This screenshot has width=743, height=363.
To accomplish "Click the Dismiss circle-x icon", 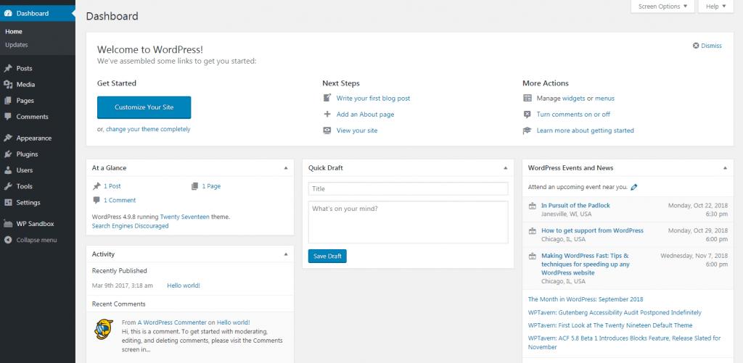I will pyautogui.click(x=696, y=46).
